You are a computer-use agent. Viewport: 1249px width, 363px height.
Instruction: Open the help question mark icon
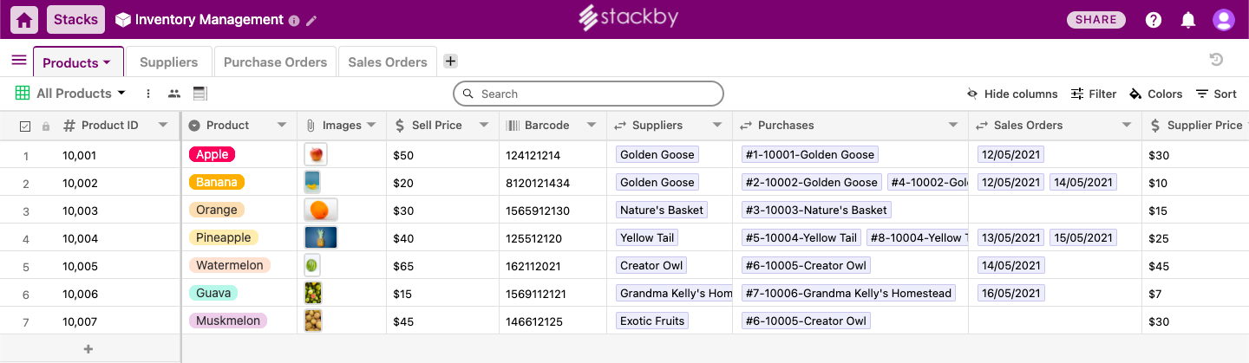point(1154,20)
